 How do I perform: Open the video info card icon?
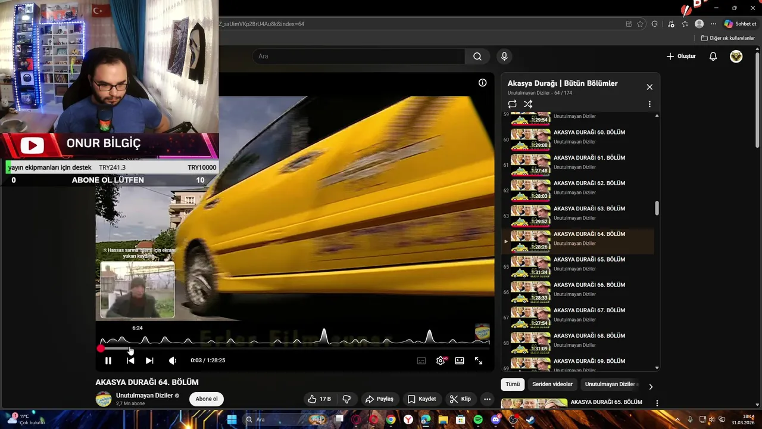pos(483,83)
